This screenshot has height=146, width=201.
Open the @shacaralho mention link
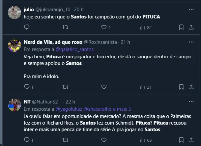(99, 108)
